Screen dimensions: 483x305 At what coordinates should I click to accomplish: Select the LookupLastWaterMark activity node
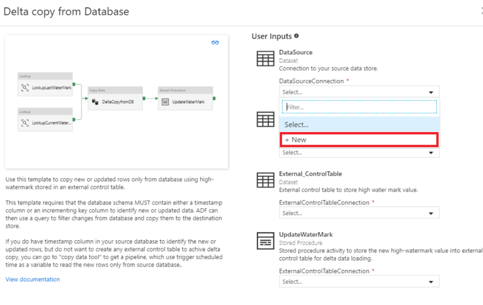click(45, 88)
